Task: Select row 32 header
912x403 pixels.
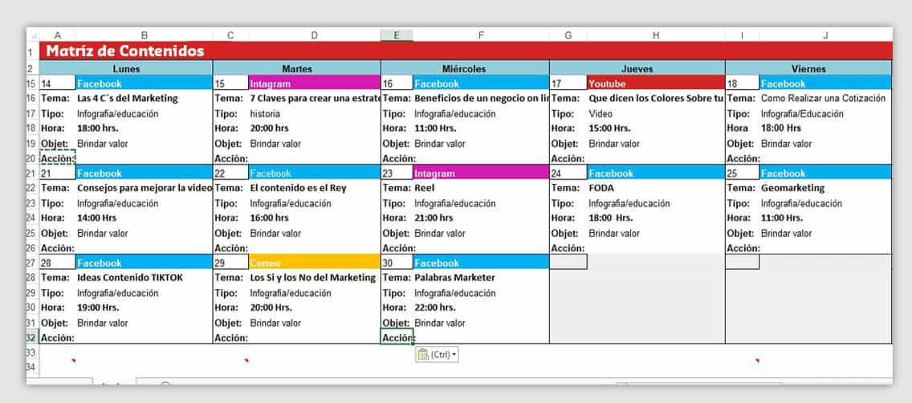Action: 32,337
